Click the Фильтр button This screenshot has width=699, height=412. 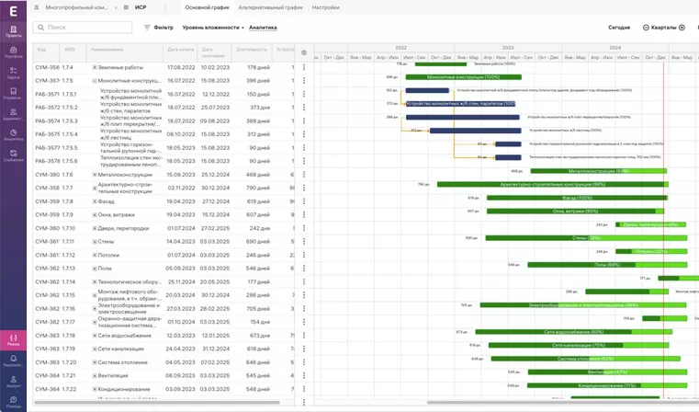[x=159, y=28]
